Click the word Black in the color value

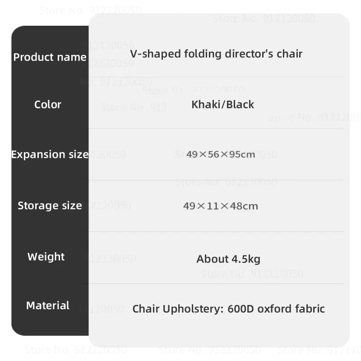point(240,104)
